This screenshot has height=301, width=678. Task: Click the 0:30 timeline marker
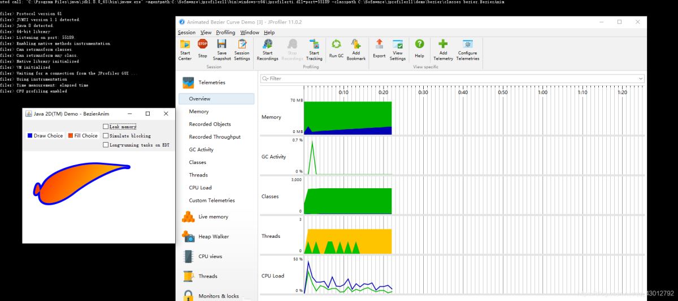click(x=423, y=92)
